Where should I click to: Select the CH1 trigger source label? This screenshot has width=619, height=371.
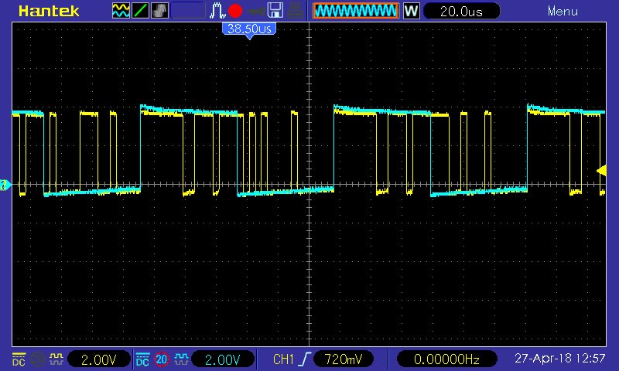(x=283, y=359)
